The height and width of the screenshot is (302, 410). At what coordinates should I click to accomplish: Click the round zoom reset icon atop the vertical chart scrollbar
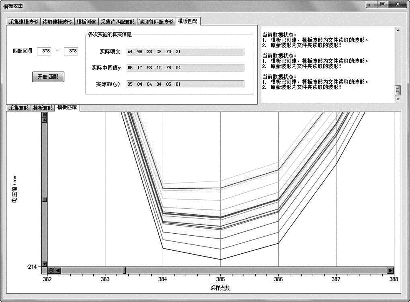click(44, 115)
